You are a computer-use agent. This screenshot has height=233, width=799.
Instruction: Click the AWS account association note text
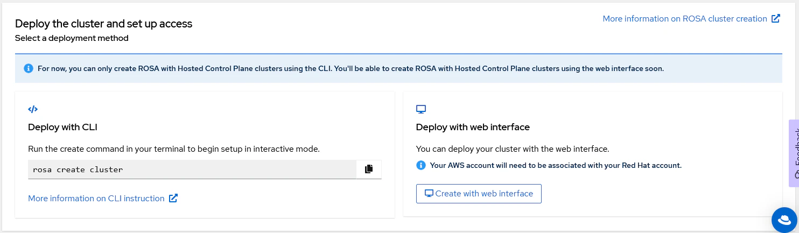[x=556, y=165]
